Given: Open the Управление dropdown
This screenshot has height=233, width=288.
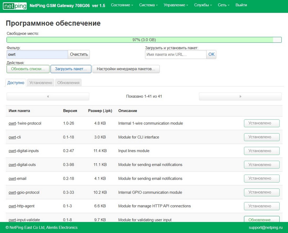Looking at the screenshot, I should pos(176,5).
